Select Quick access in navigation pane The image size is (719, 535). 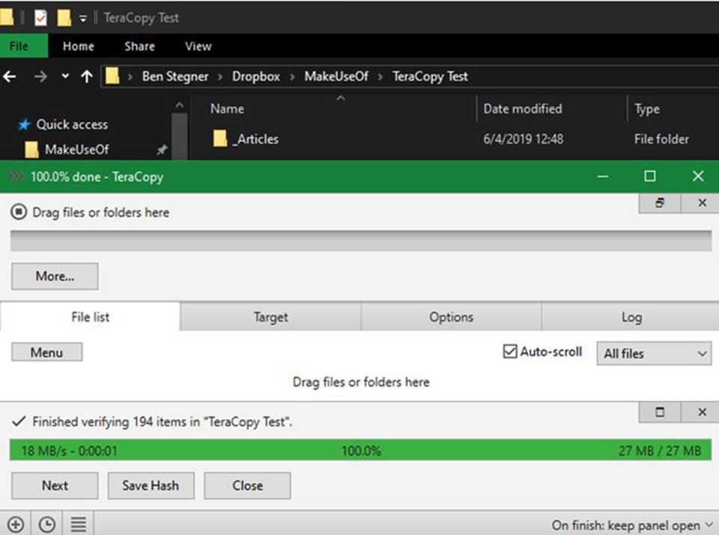[x=72, y=125]
